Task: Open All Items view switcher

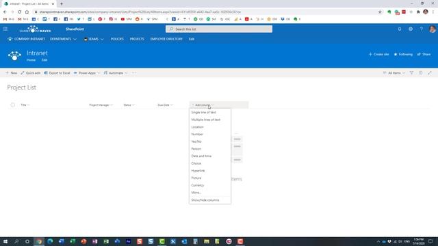Action: pyautogui.click(x=394, y=73)
